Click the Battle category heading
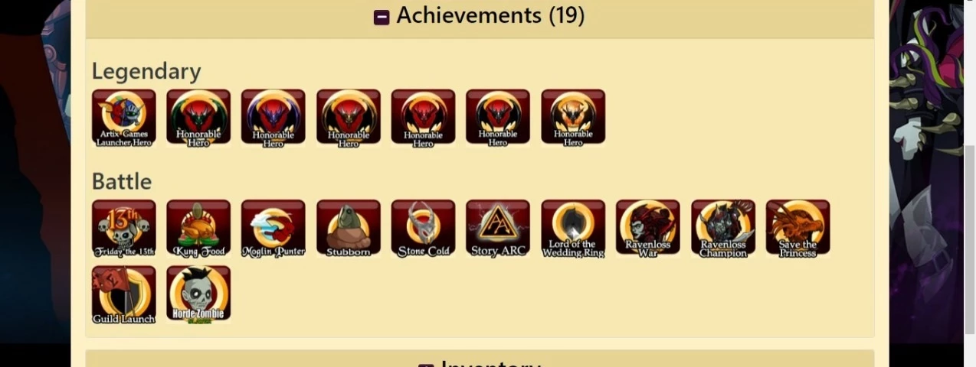This screenshot has width=976, height=367. point(122,181)
